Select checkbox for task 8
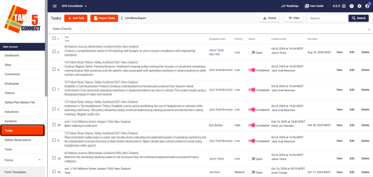 pos(54,69)
